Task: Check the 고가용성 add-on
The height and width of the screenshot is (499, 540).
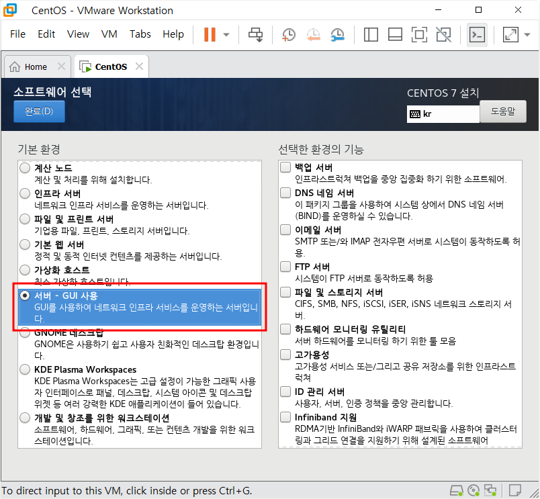Action: point(285,355)
